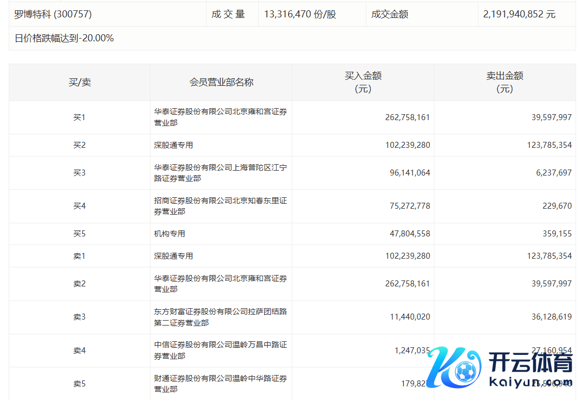Click 深股通专用 in the 买2 row
This screenshot has width=581, height=400.
click(173, 145)
